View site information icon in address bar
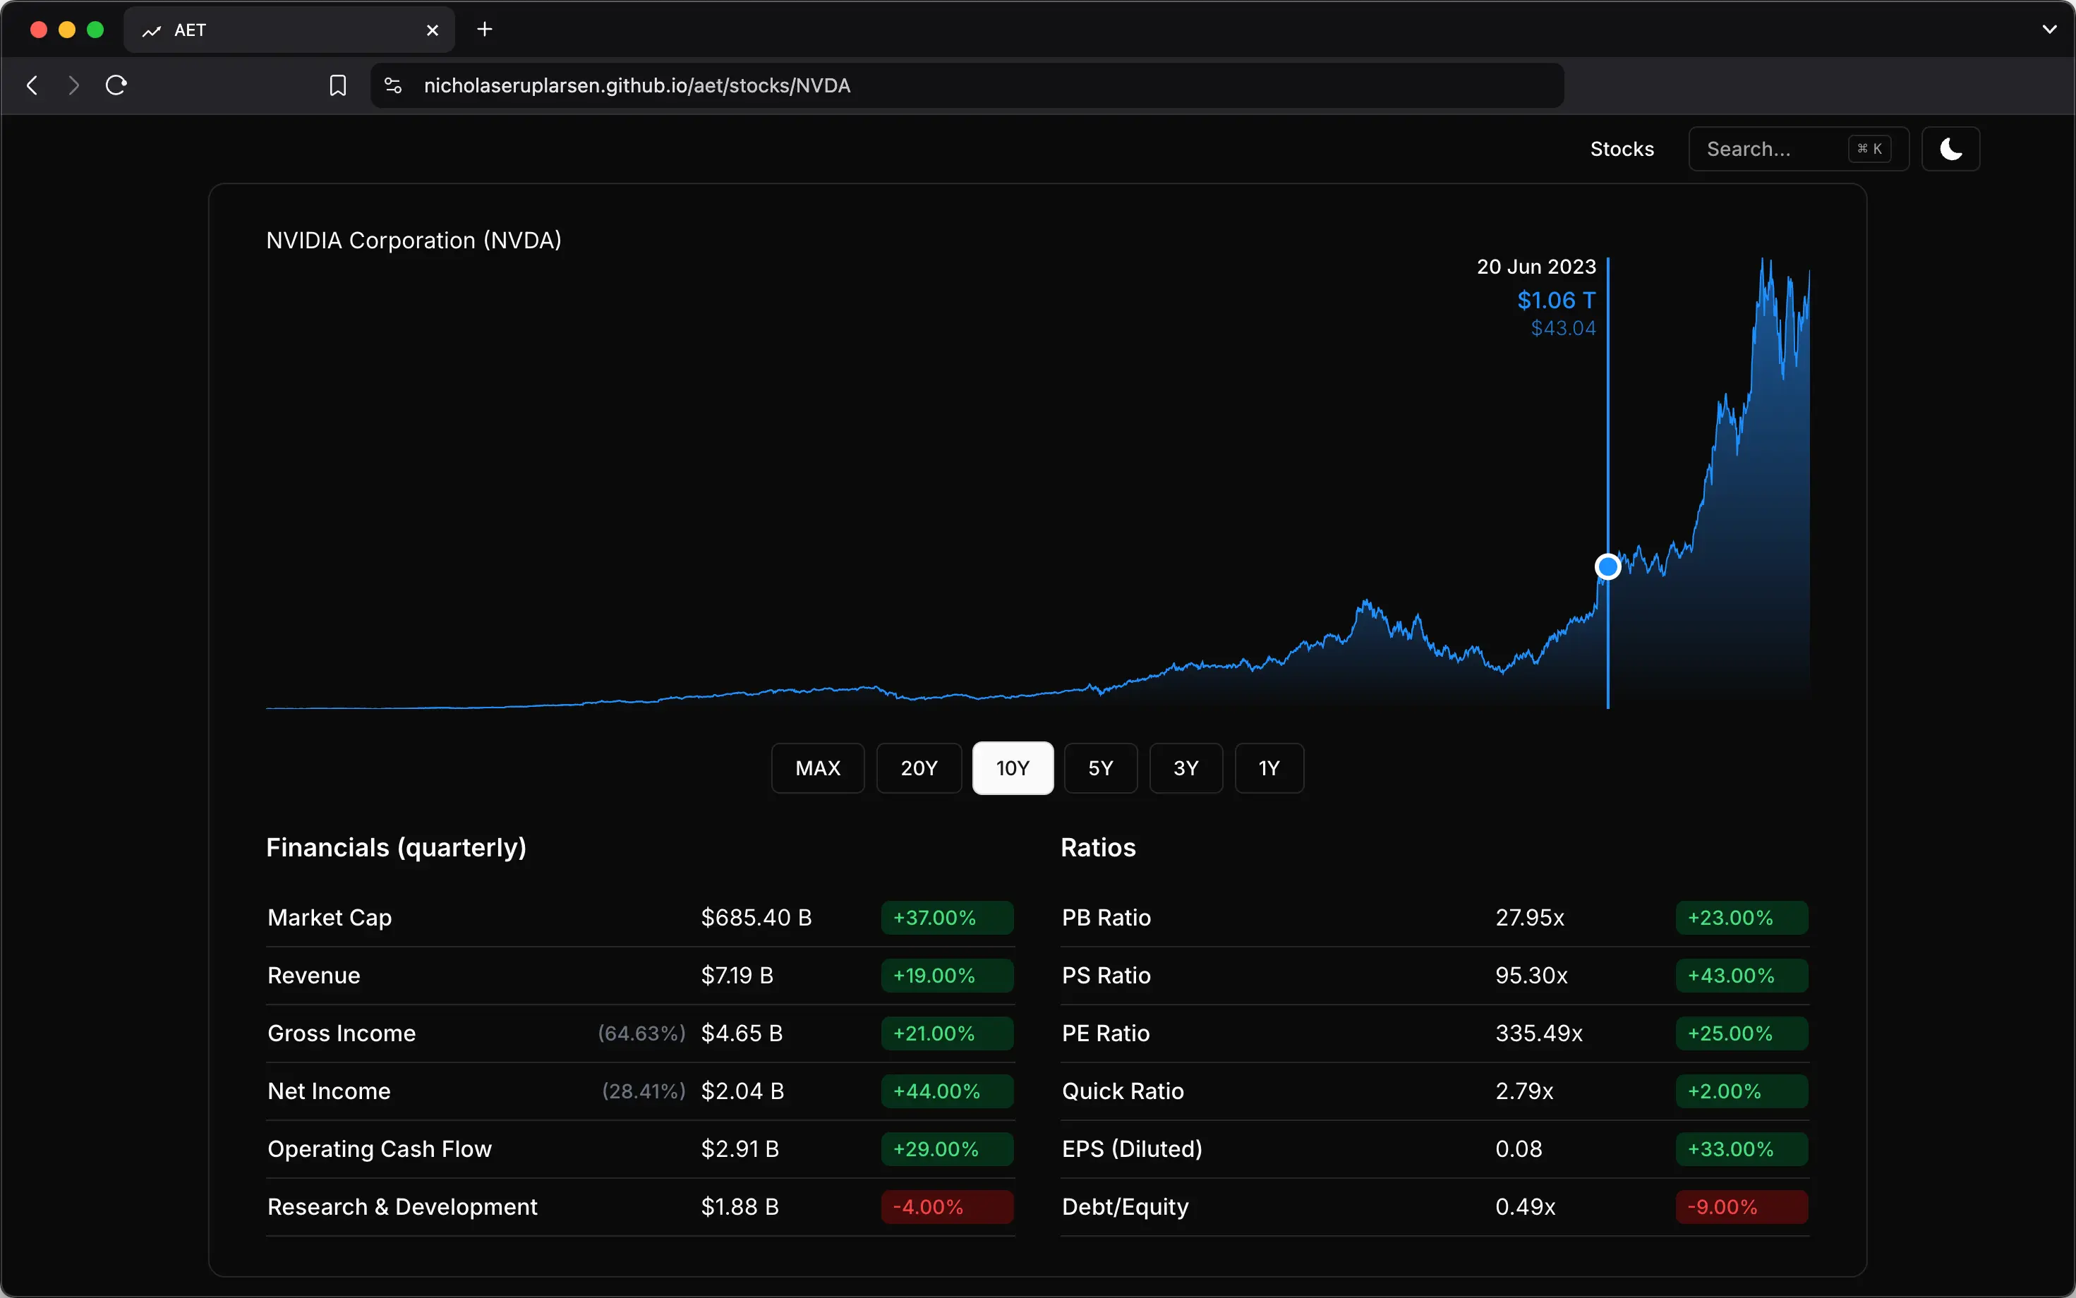Viewport: 2076px width, 1298px height. 393,85
